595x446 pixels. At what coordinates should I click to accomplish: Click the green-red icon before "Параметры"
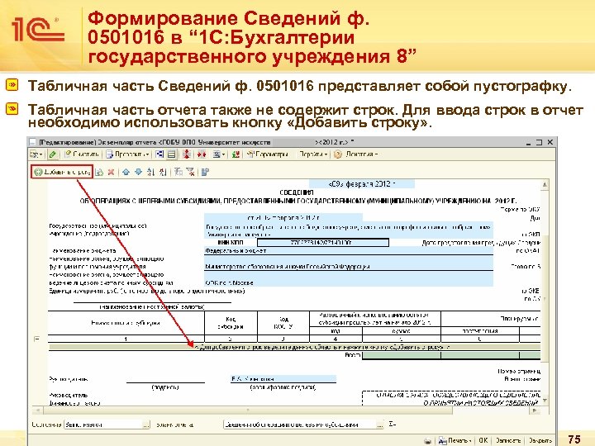pyautogui.click(x=236, y=154)
